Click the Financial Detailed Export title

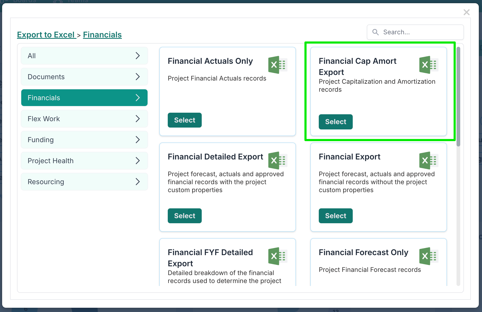(x=216, y=157)
